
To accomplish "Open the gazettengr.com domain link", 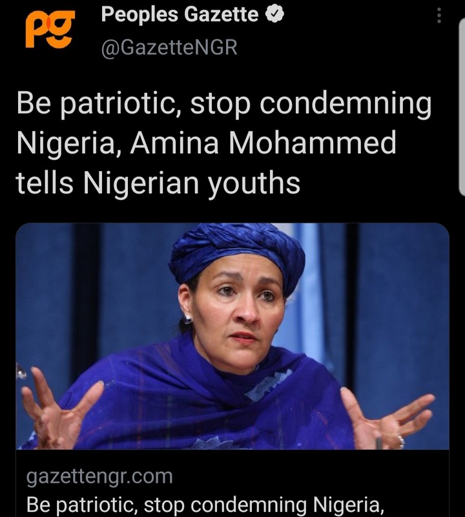I will (99, 476).
